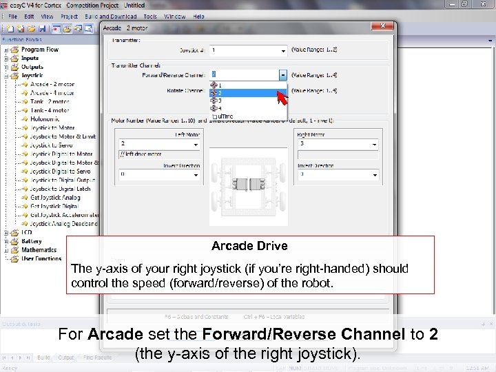
Task: Collapse the Joystick folder
Action: point(6,76)
